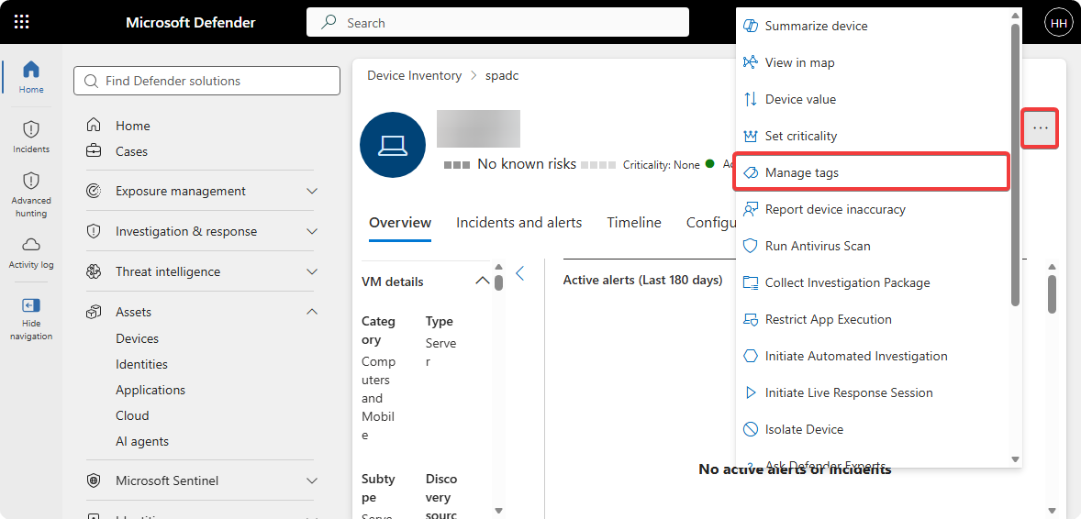Click the HH account avatar
1081x519 pixels.
[x=1058, y=23]
